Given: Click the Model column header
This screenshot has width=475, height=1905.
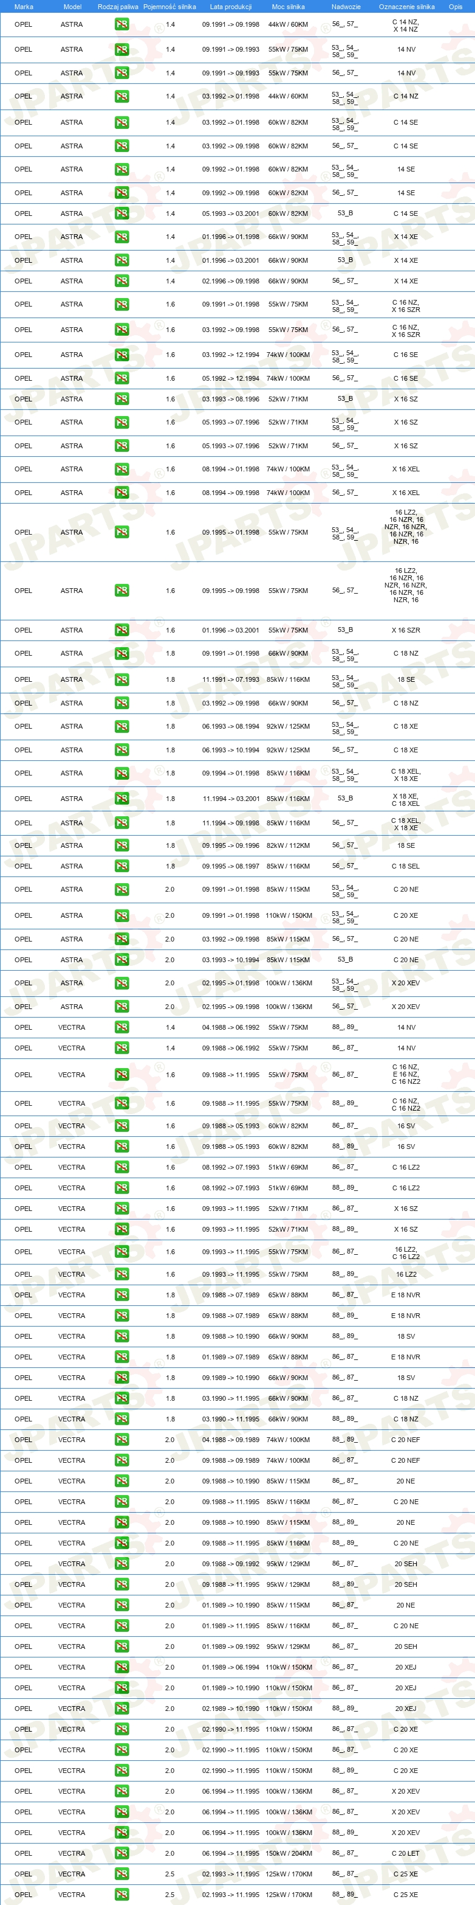Looking at the screenshot, I should point(72,7).
